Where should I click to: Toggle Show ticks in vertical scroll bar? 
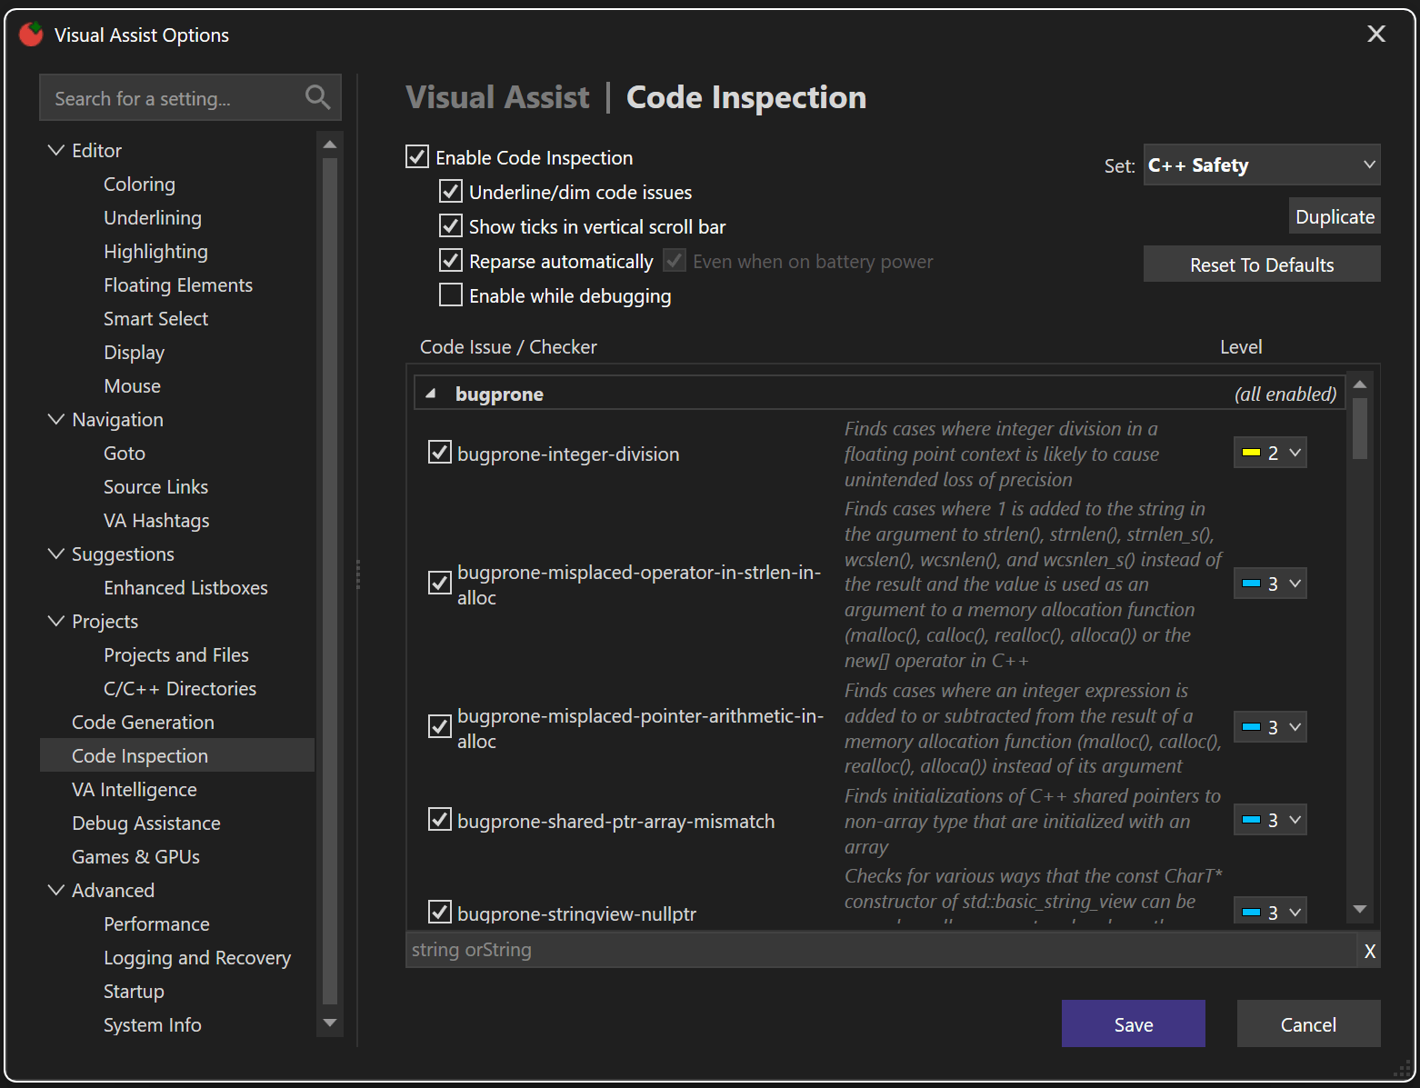click(x=451, y=225)
